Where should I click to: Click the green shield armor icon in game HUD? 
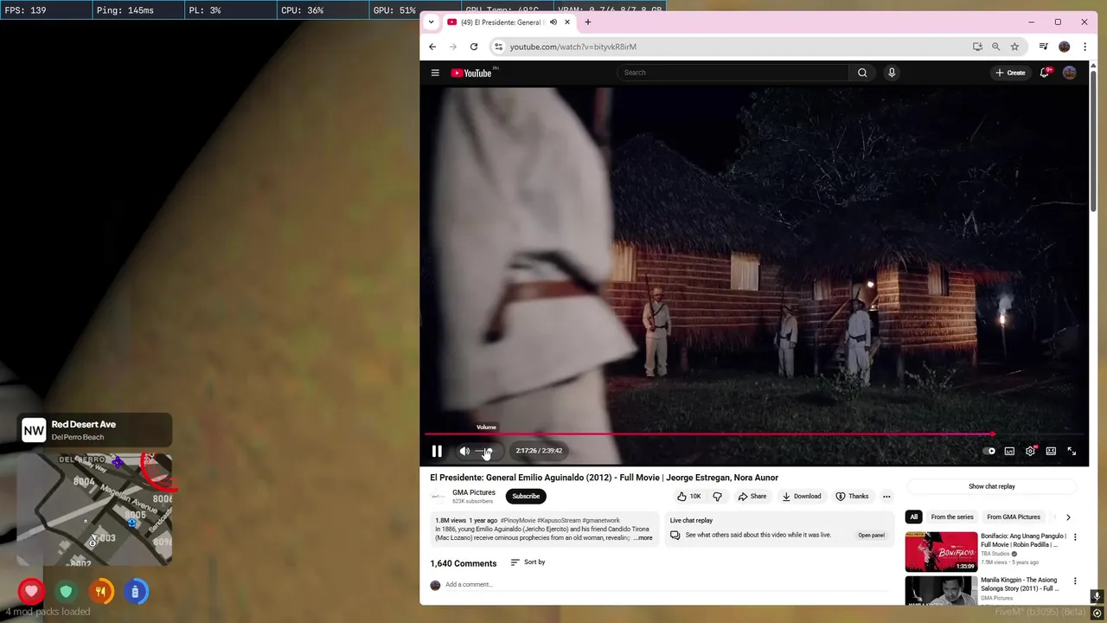(x=66, y=592)
